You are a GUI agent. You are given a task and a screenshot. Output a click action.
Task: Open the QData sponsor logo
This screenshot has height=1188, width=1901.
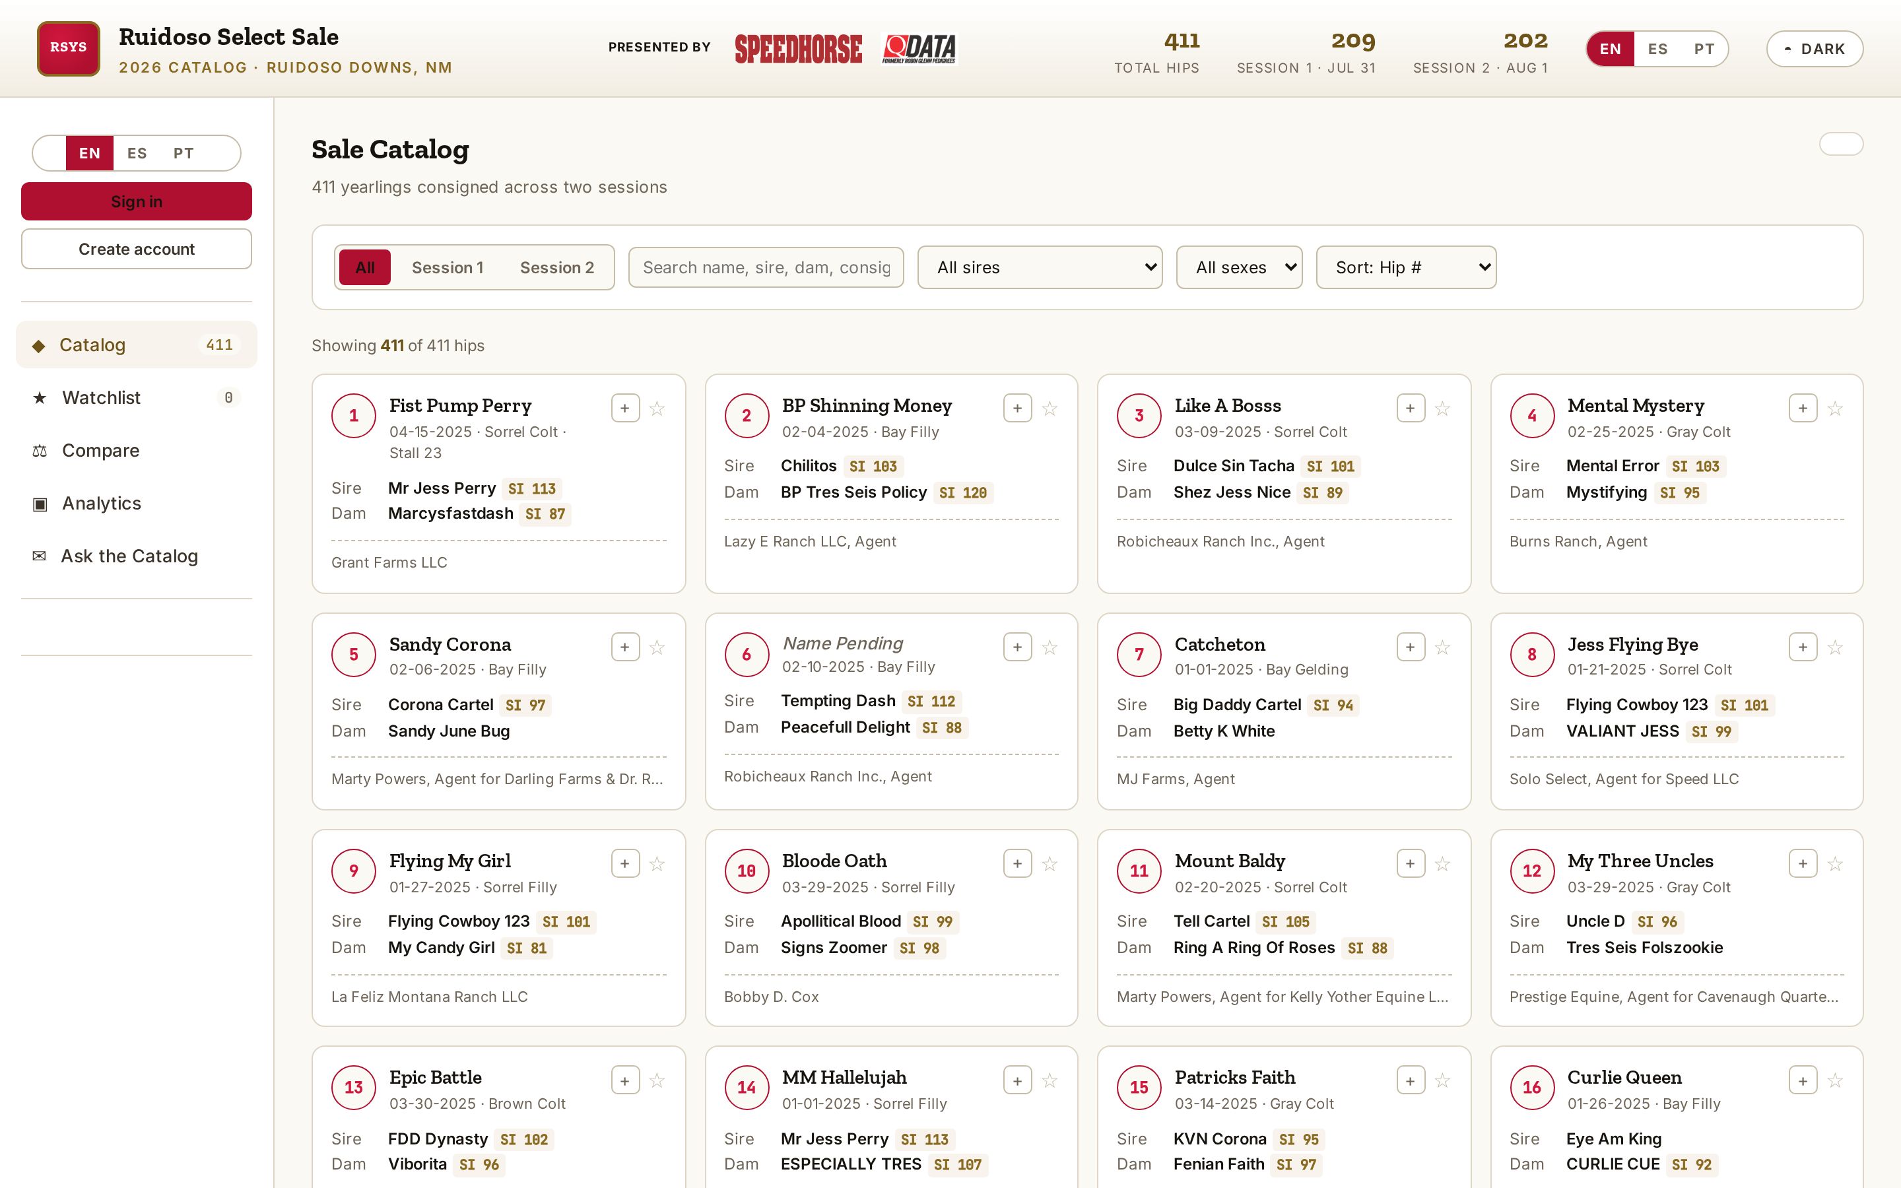(x=919, y=49)
